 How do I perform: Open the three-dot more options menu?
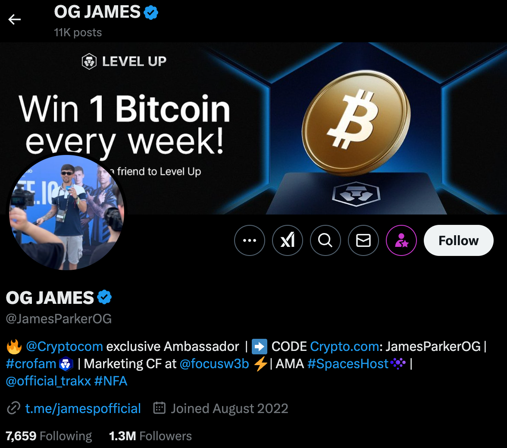(x=249, y=240)
